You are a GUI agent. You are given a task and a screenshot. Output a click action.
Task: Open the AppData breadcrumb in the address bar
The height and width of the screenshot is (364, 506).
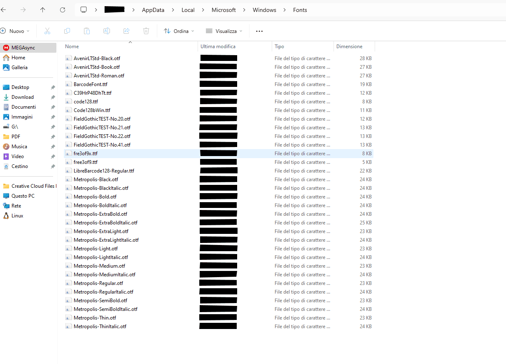(x=153, y=9)
